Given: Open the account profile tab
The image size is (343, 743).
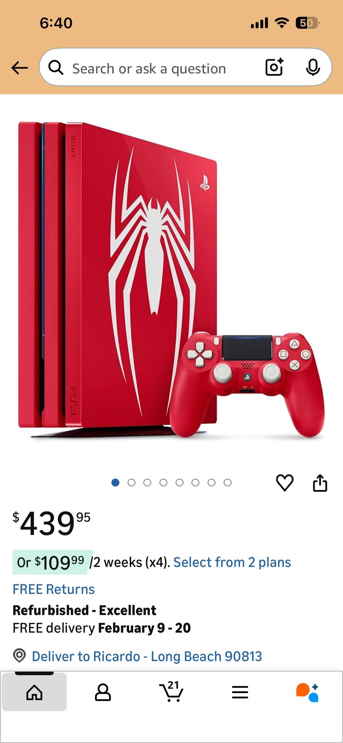Looking at the screenshot, I should (103, 692).
